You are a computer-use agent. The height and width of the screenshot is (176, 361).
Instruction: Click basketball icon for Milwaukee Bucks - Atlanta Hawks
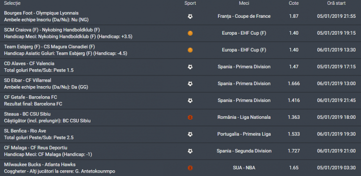point(190,168)
